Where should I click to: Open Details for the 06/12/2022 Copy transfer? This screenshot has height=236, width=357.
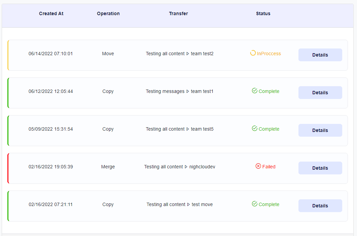pos(320,93)
